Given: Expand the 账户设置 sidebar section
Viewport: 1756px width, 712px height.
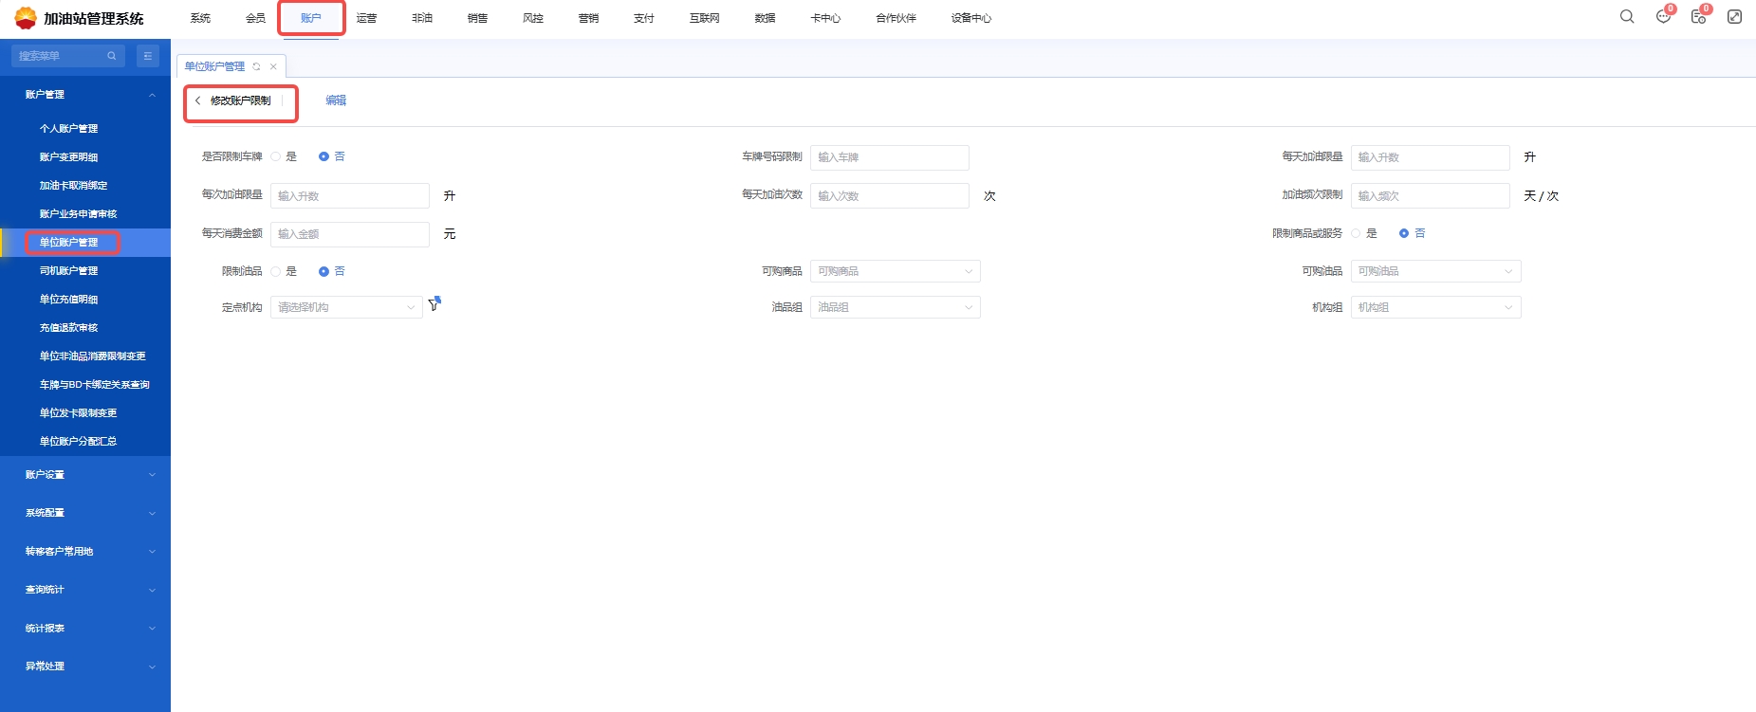Looking at the screenshot, I should pyautogui.click(x=85, y=475).
